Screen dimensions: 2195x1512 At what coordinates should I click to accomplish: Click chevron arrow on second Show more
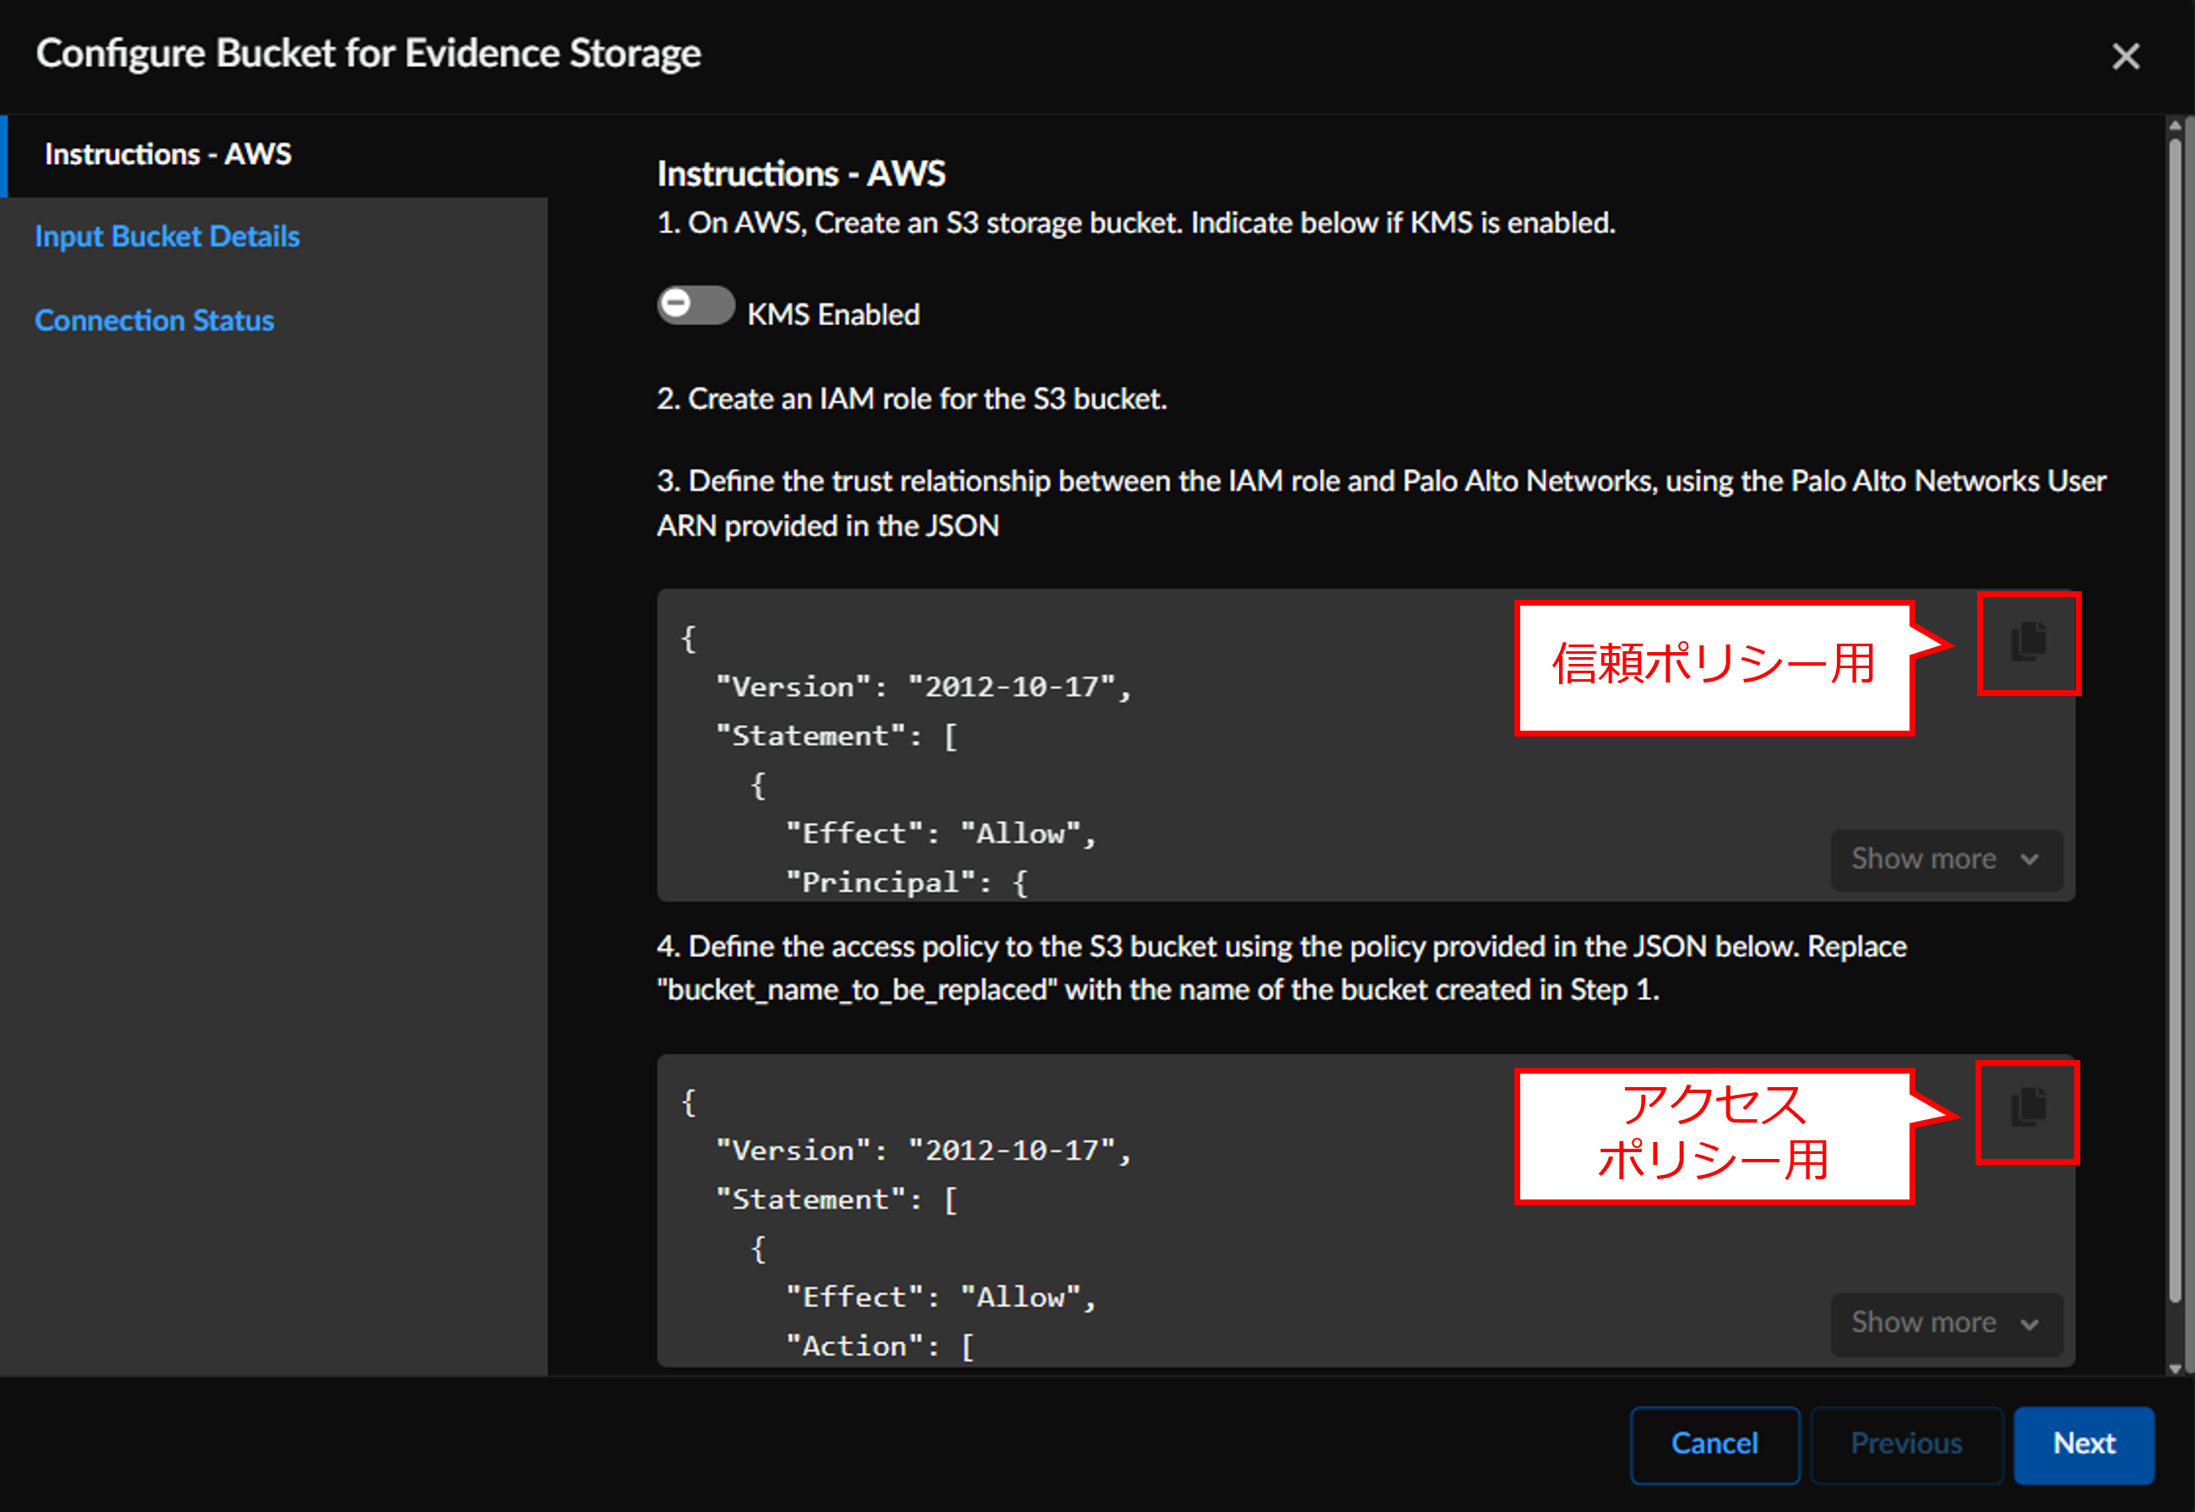pos(2029,1324)
